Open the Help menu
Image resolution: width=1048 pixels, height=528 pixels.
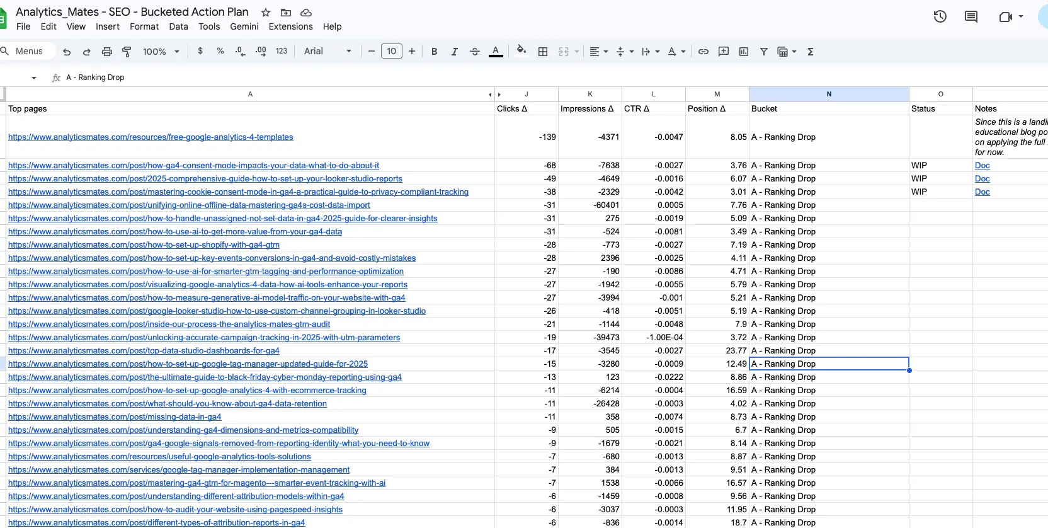tap(332, 26)
